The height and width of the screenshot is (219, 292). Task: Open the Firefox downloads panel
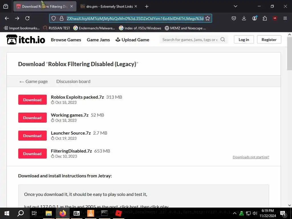244,18
